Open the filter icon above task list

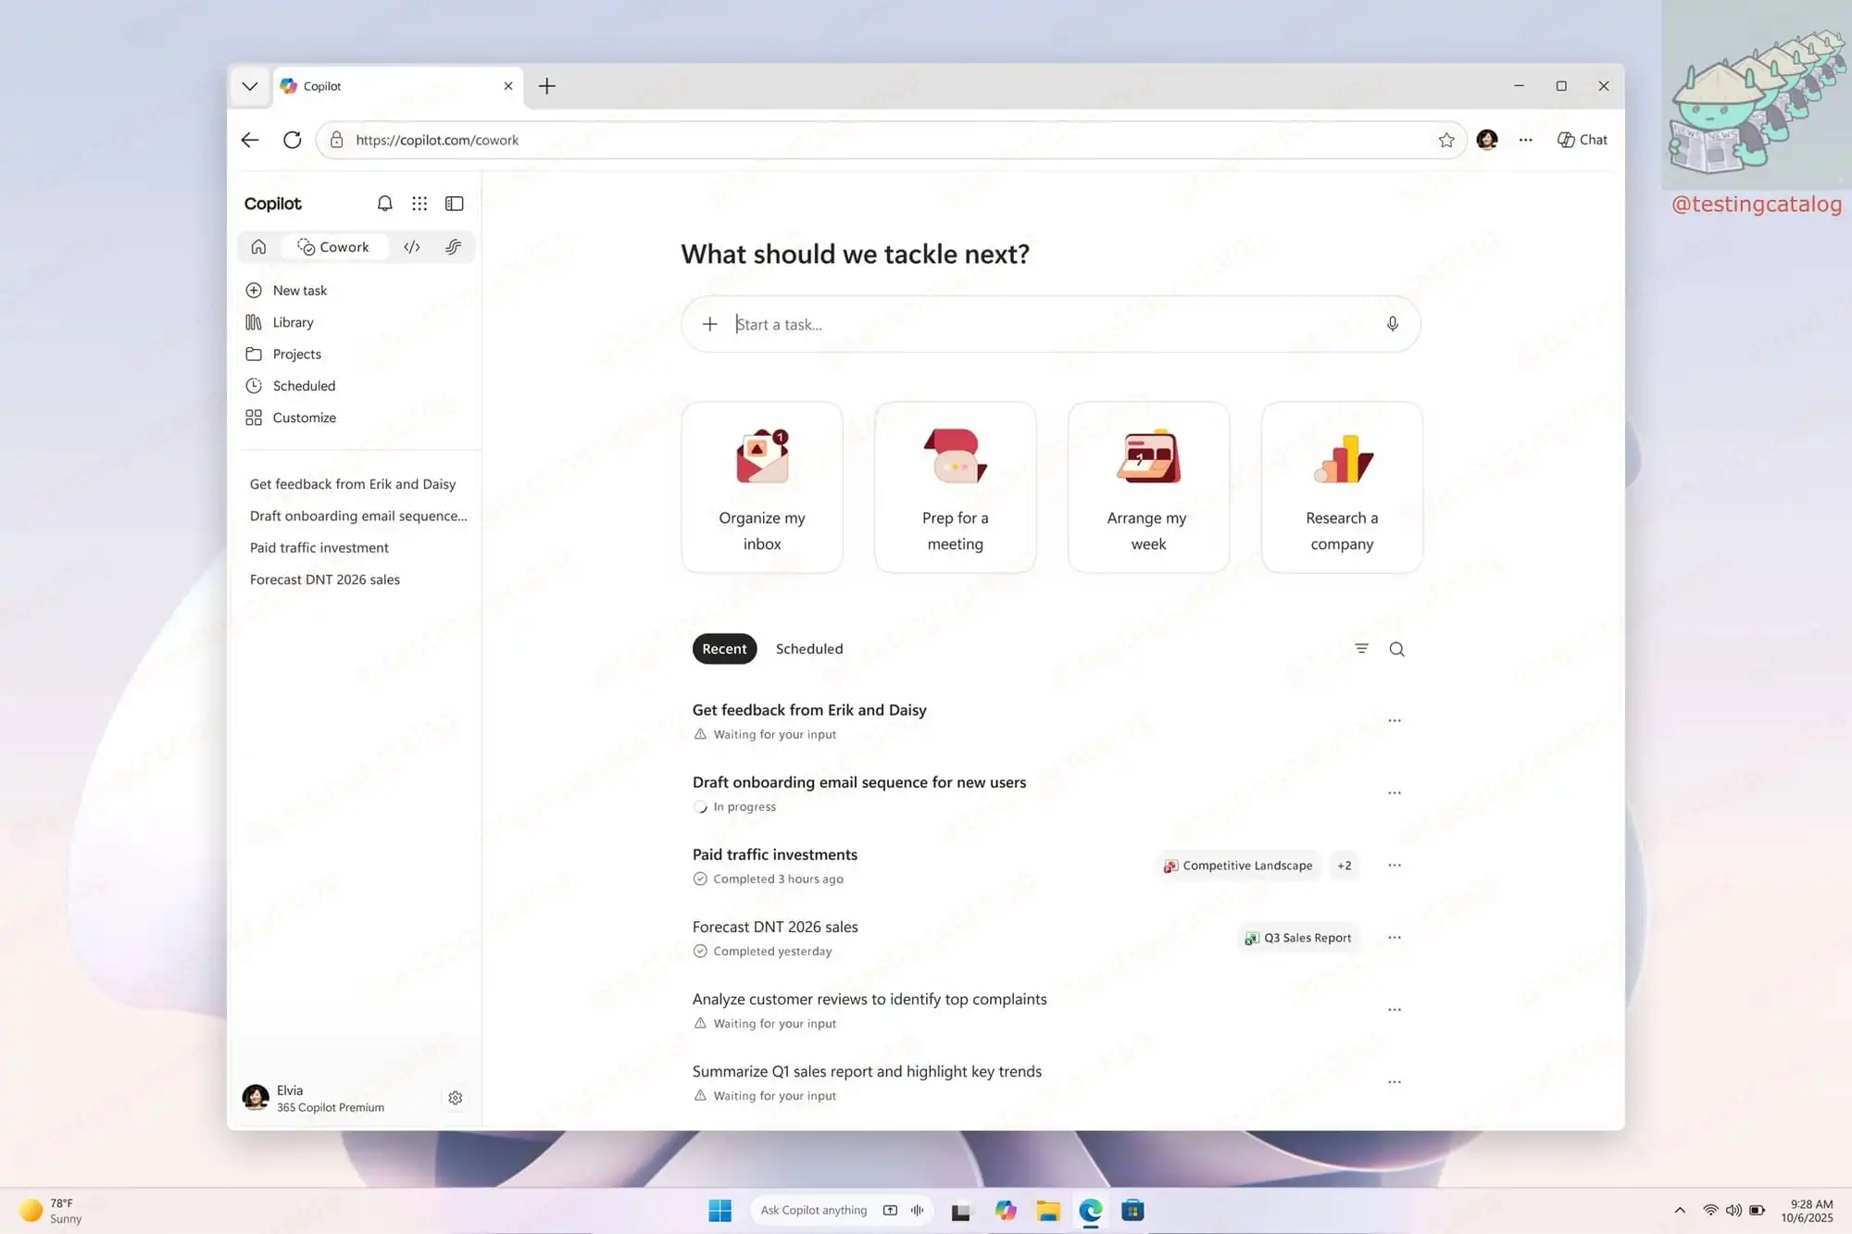click(1361, 649)
